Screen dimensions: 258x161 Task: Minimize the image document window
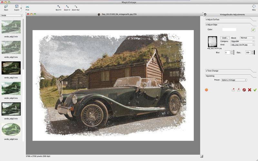31,14
